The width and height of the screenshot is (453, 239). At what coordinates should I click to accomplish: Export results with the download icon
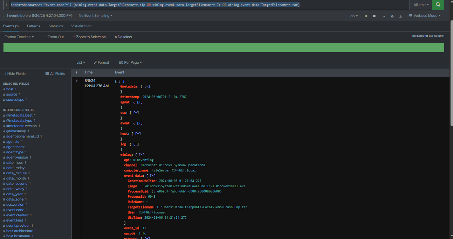(400, 16)
